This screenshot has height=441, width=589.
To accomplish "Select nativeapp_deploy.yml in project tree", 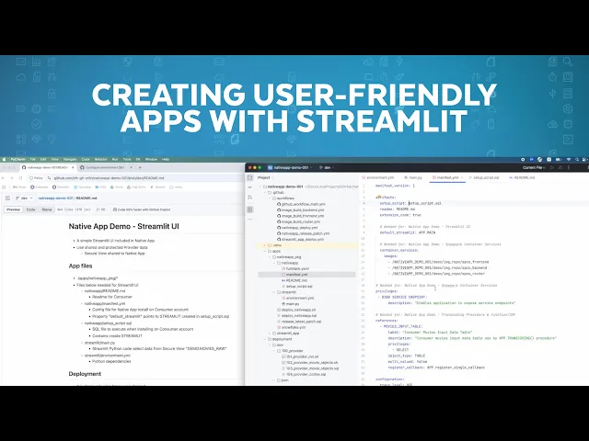I will click(297, 228).
